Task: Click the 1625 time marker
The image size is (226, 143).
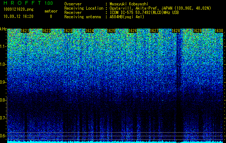Action: [x=111, y=31]
